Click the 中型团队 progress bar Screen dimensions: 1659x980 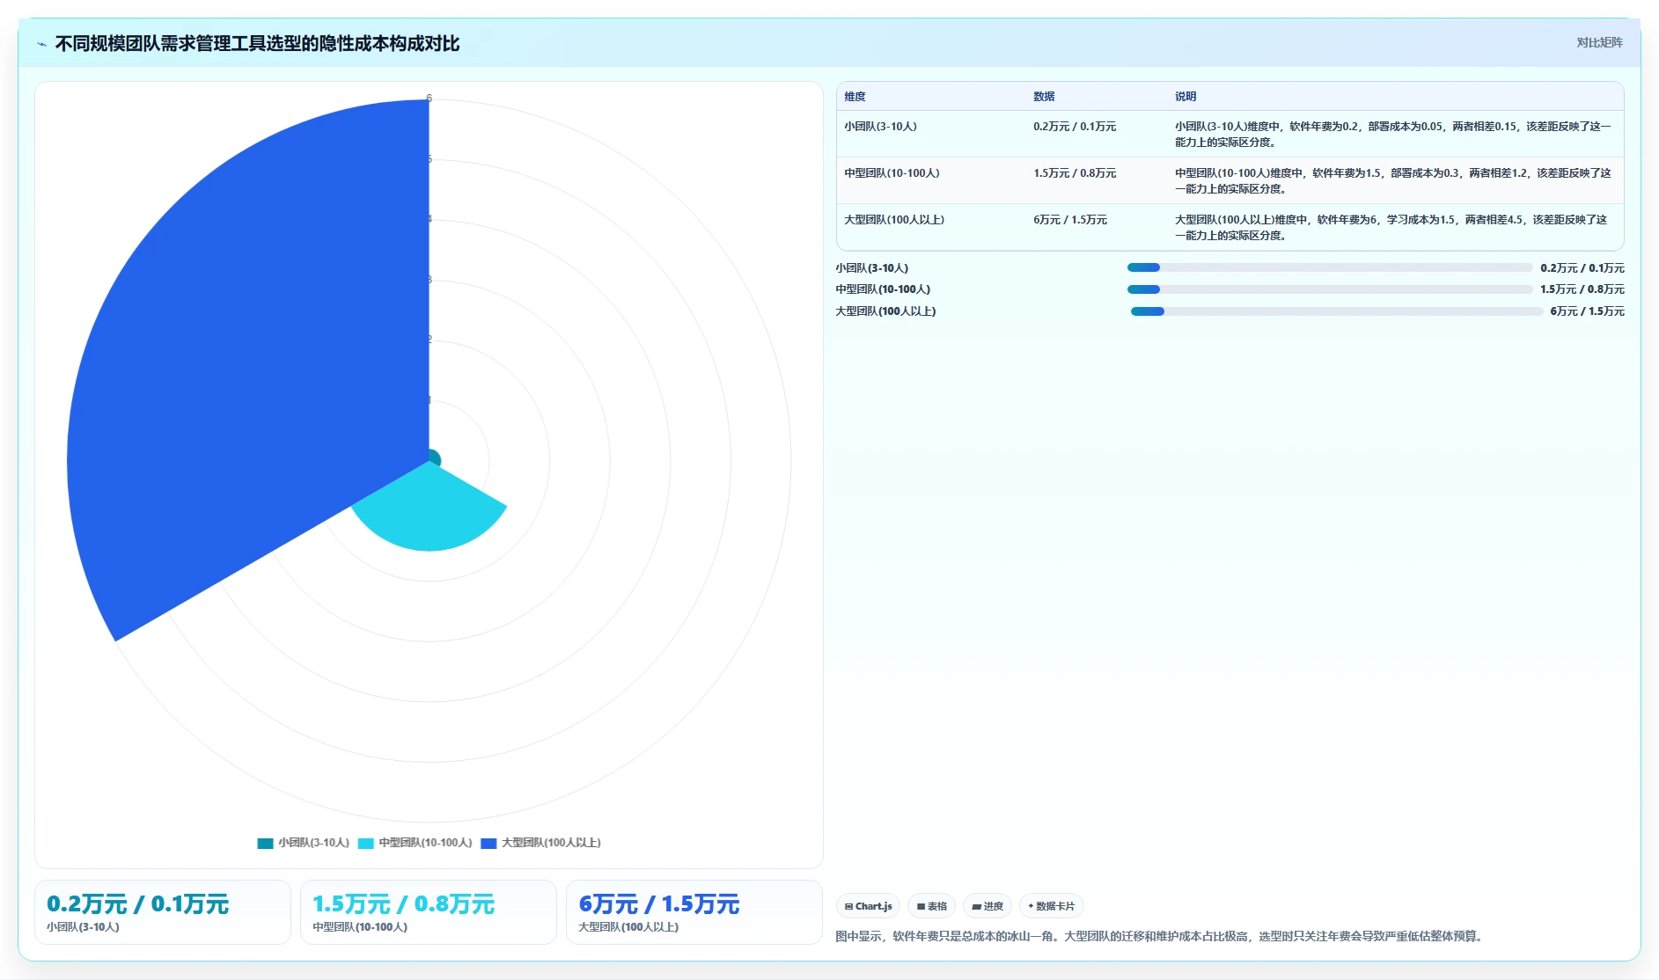(x=1330, y=289)
